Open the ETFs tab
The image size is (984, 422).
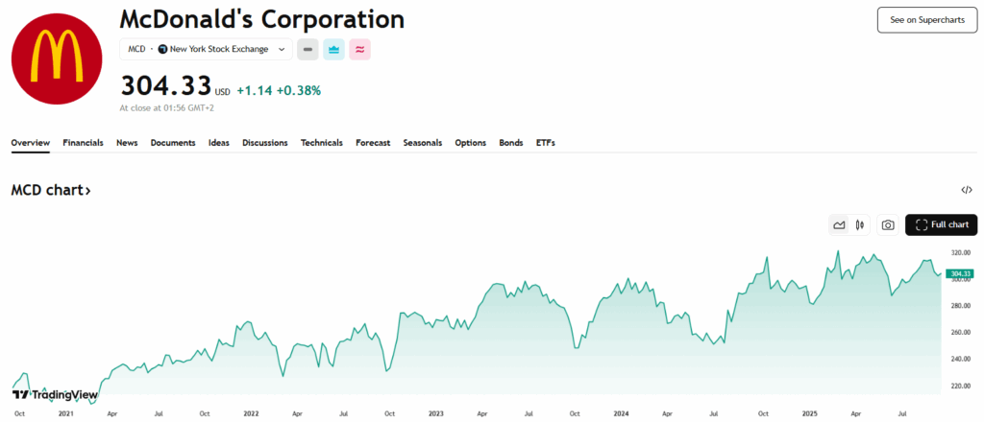[546, 143]
